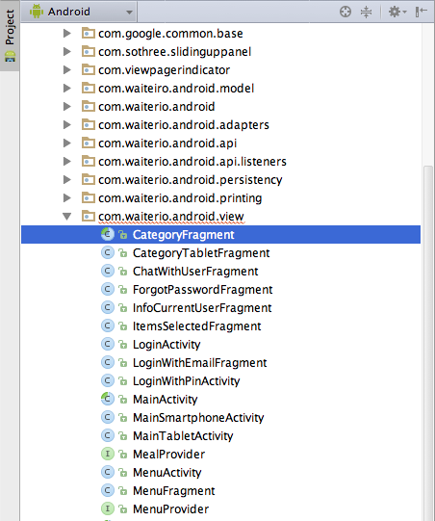Select MenuActivity in the tree
Viewport: 435px width, 521px height.
coord(167,473)
